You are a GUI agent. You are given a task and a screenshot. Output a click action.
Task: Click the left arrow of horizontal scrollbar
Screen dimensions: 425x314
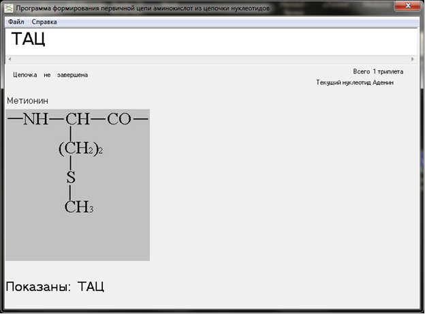coord(10,59)
